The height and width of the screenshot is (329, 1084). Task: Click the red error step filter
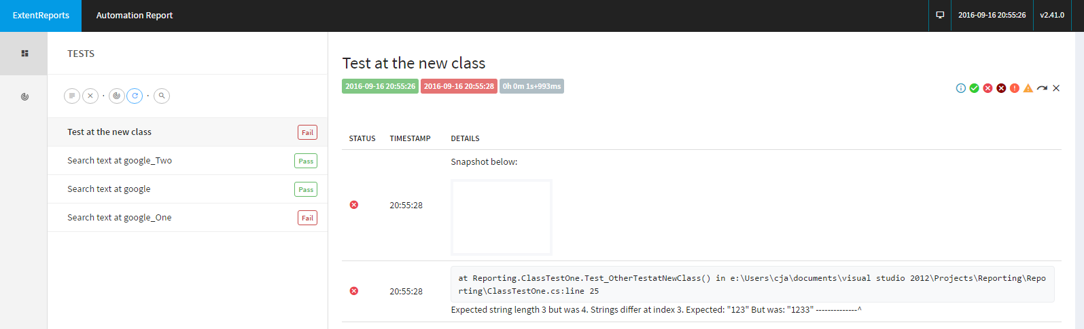(x=1015, y=88)
